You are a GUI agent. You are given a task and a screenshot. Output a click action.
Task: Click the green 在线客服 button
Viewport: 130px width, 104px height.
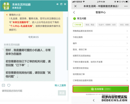pos(101,89)
